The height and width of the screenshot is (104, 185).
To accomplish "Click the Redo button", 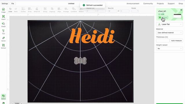I will pos(16,10).
